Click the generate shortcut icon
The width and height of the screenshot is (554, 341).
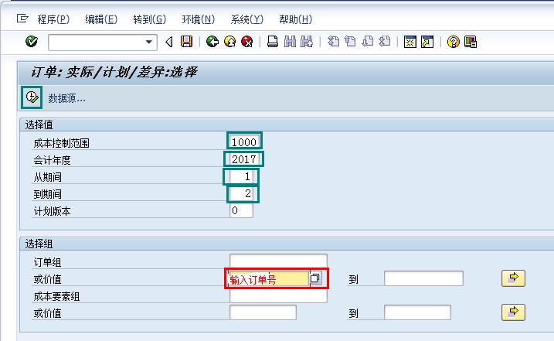click(x=427, y=42)
